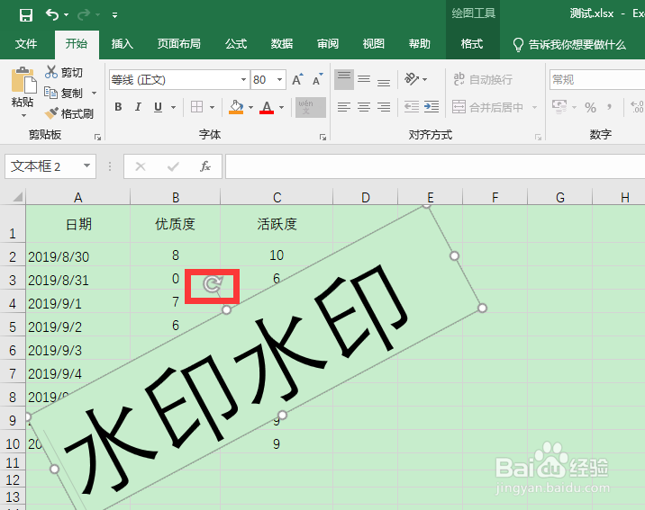Viewport: 645px width, 510px height.
Task: Toggle top align icon
Action: pyautogui.click(x=344, y=79)
